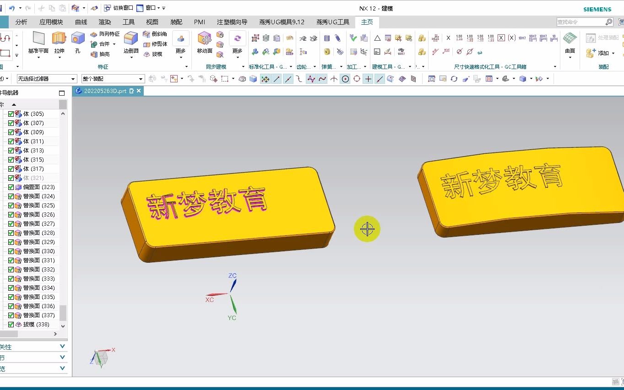Click the navigator maximize square icon
This screenshot has height=390, width=624.
[x=62, y=93]
